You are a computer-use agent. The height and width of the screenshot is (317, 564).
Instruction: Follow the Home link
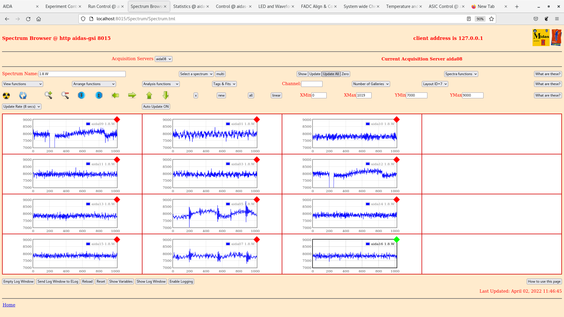coord(9,305)
